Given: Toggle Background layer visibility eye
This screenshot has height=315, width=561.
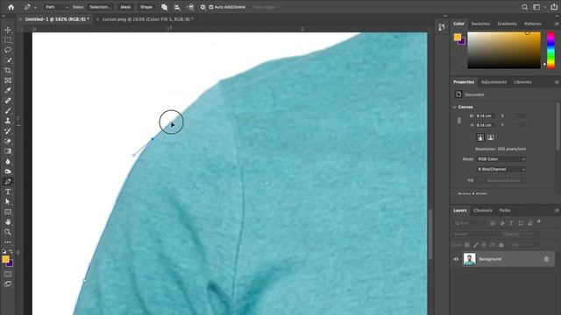Looking at the screenshot, I should (x=456, y=259).
